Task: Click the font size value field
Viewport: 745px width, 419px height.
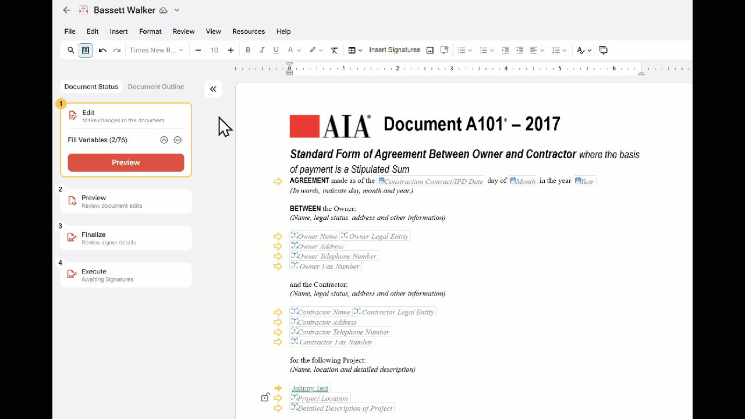Action: [214, 51]
